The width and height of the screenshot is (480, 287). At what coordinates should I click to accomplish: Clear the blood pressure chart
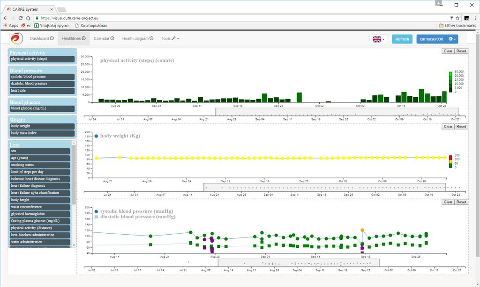tap(448, 202)
